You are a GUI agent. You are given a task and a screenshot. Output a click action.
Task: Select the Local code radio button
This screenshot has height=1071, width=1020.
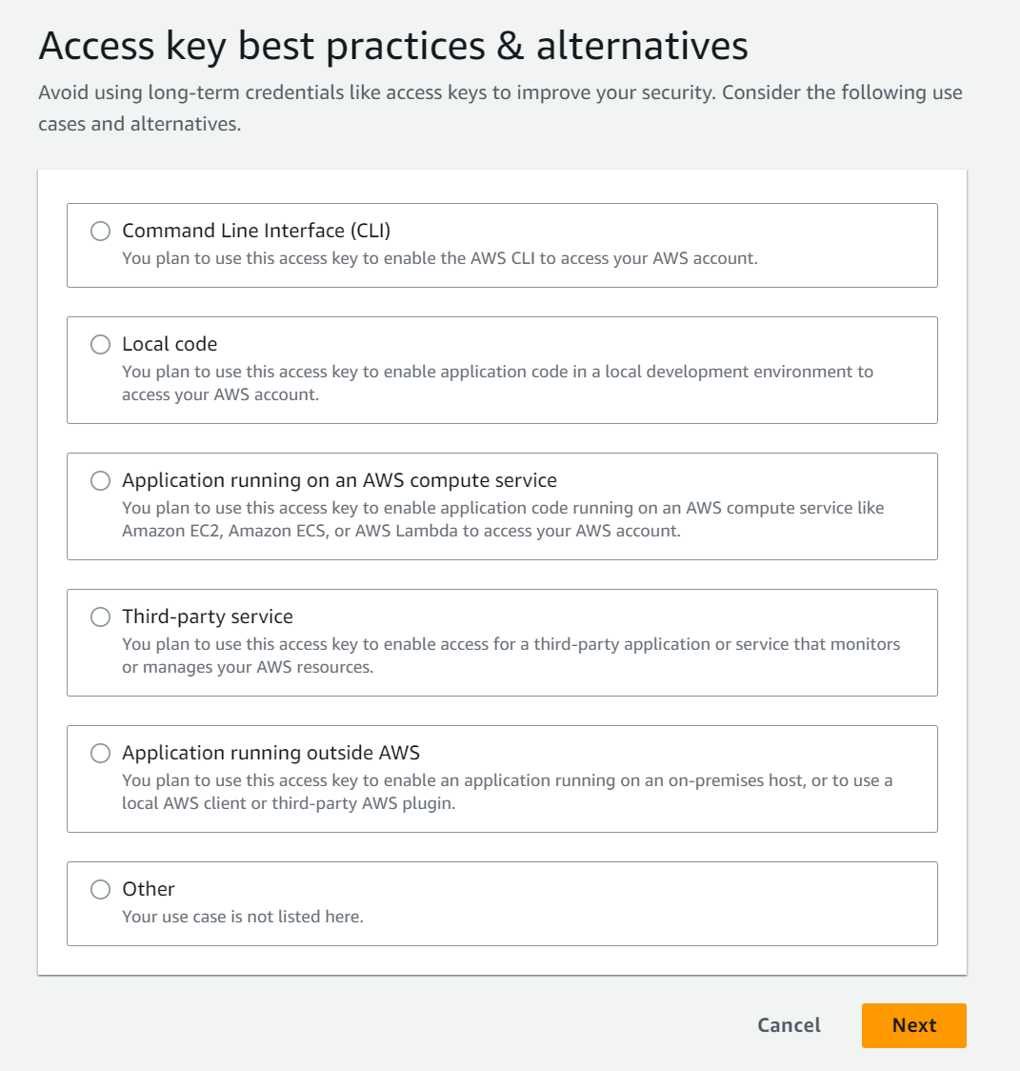tap(100, 345)
